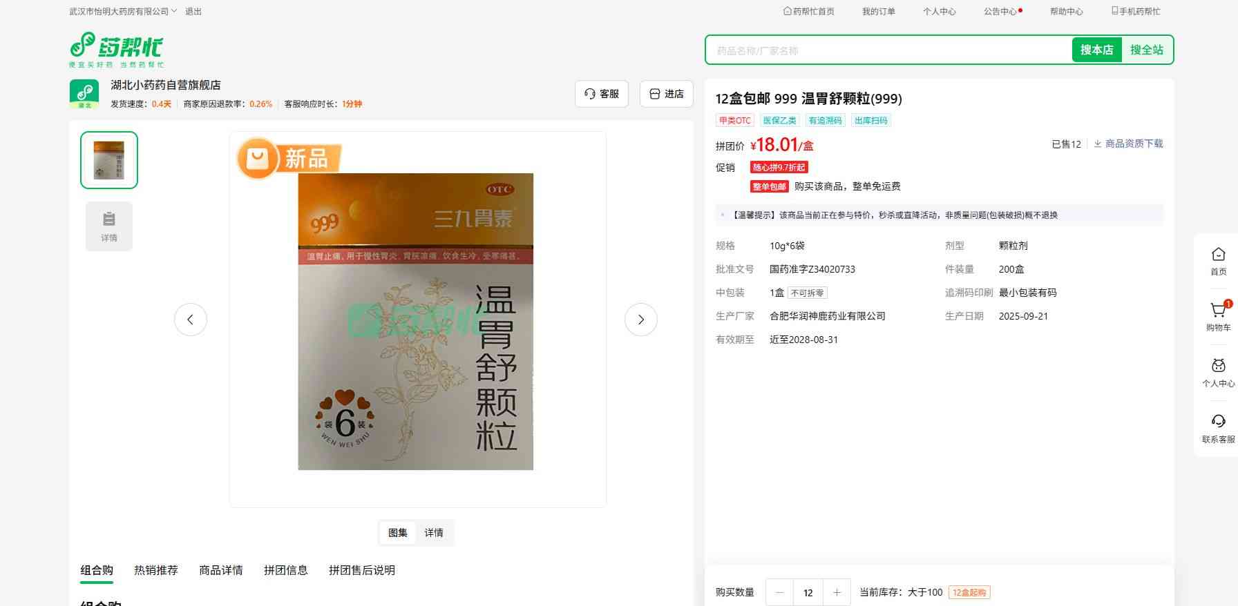1238x606 pixels.
Task: Click the 药帮忙 logo
Action: click(x=116, y=49)
